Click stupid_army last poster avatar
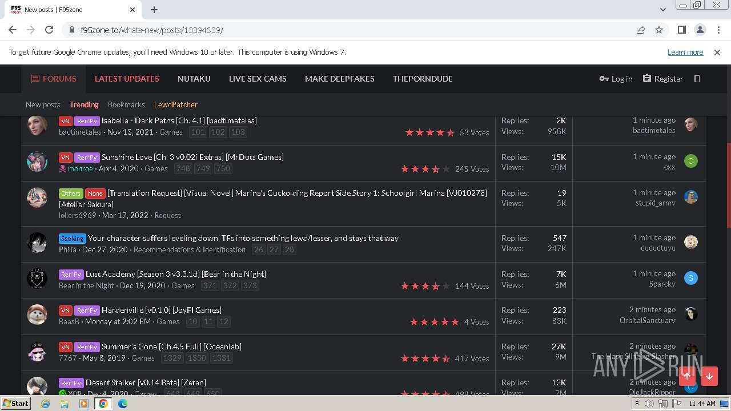Screen dimensions: 731x411 coord(691,197)
